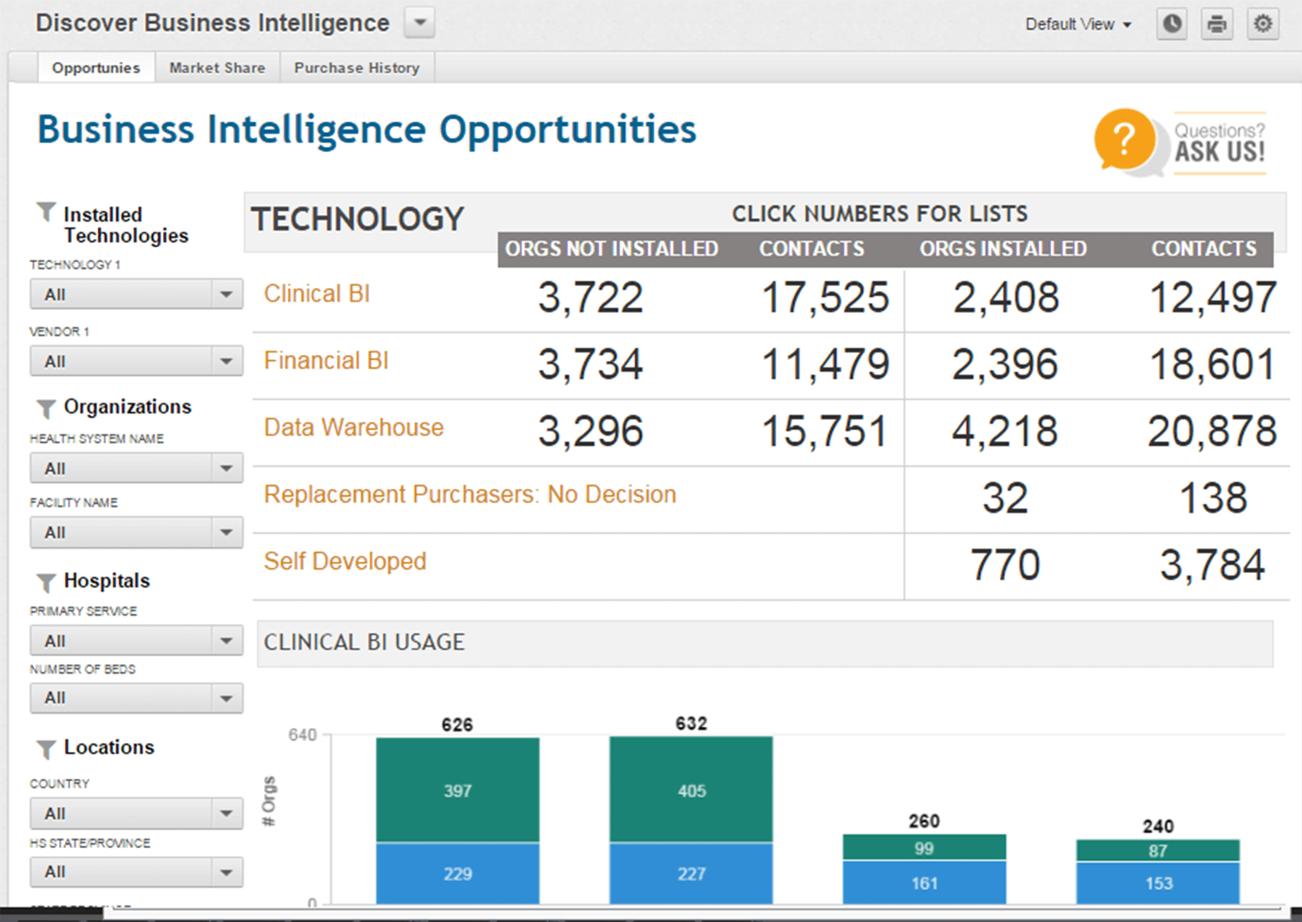The width and height of the screenshot is (1302, 922).
Task: Click the Clinical BI row label link
Action: click(317, 293)
